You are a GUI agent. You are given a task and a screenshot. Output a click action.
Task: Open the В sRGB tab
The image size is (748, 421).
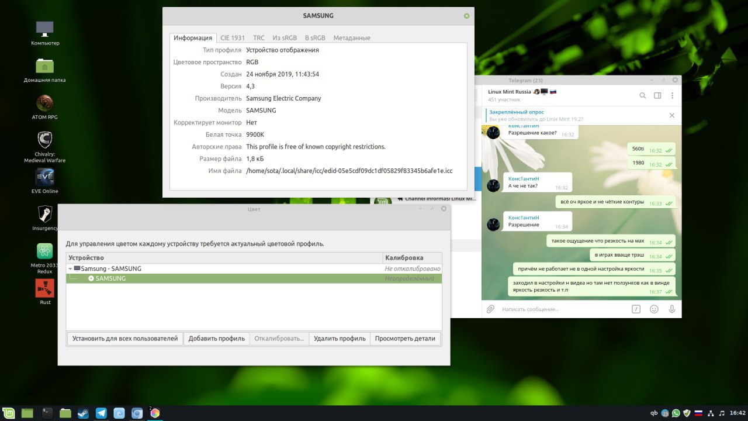coord(315,37)
